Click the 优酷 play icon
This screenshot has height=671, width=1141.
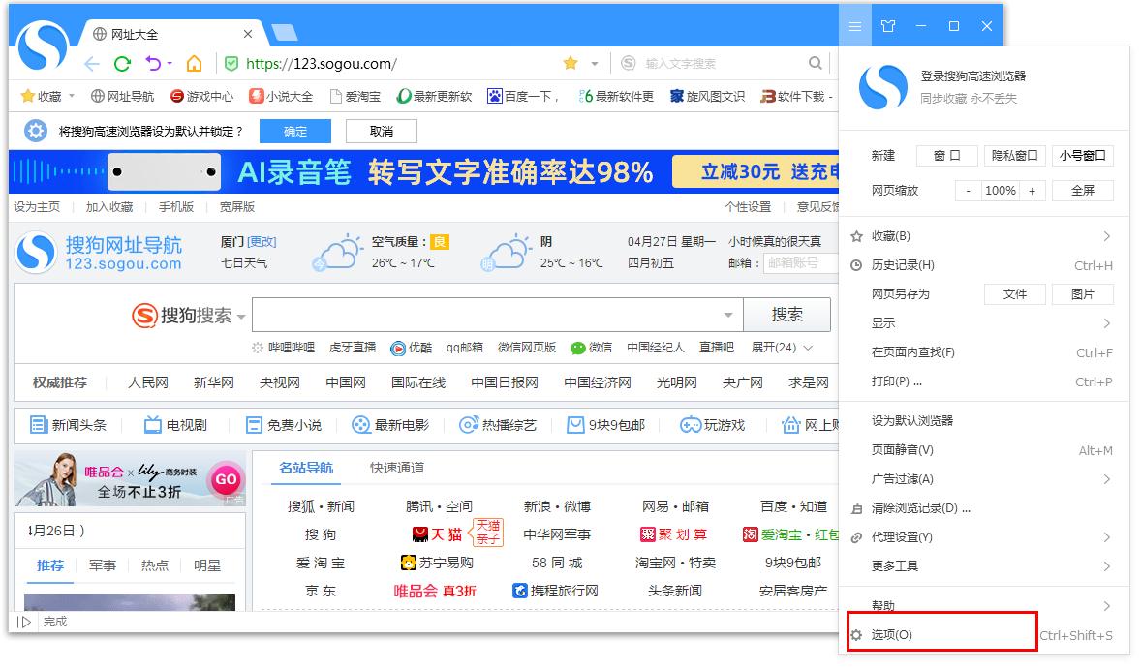point(397,348)
